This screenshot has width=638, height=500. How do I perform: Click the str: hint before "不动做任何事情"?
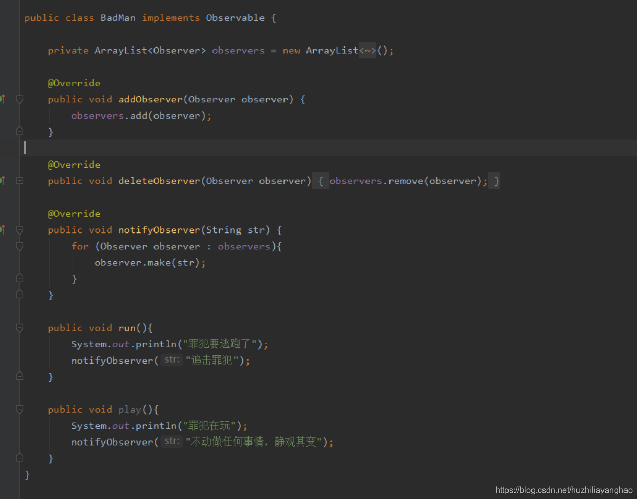(x=171, y=441)
